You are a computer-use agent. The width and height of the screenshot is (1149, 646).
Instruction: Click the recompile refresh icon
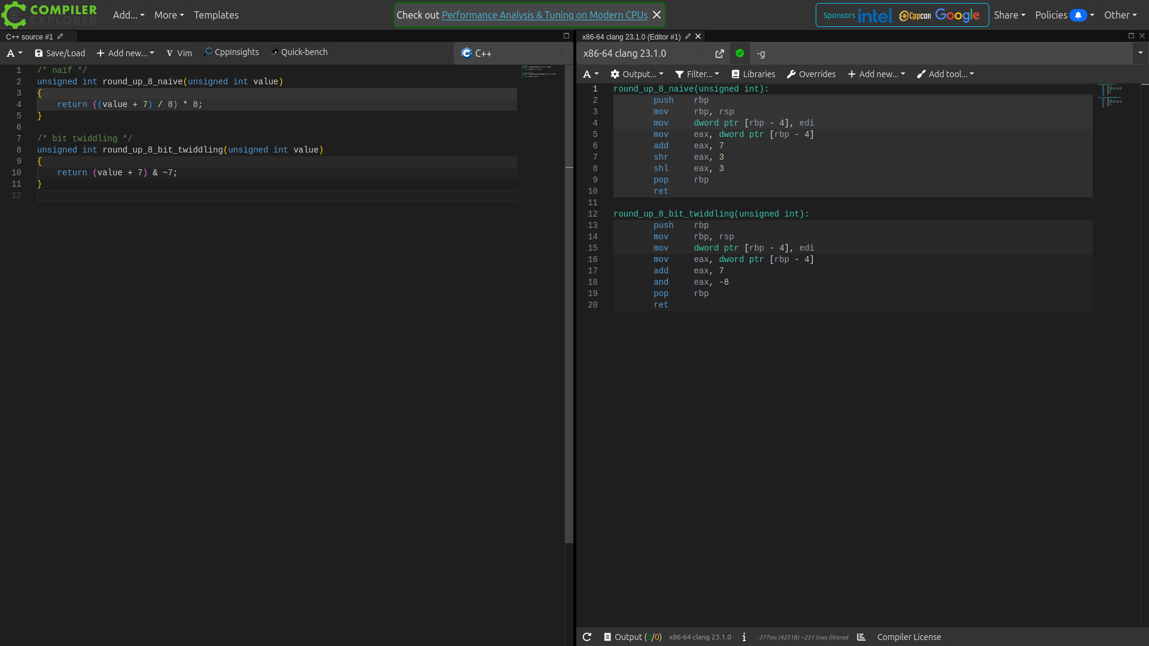click(x=587, y=637)
